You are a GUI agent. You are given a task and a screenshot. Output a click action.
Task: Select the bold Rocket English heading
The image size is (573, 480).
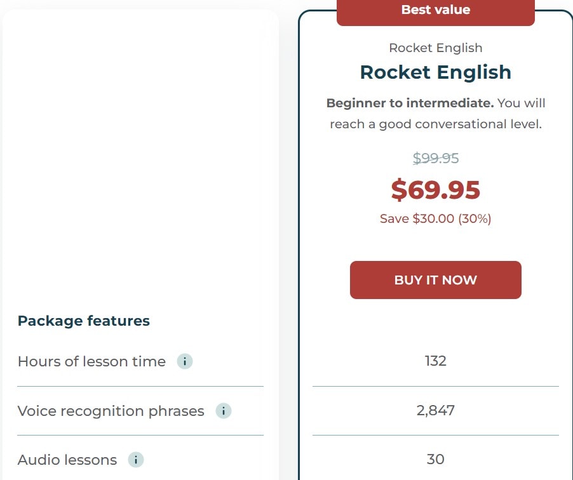[435, 72]
